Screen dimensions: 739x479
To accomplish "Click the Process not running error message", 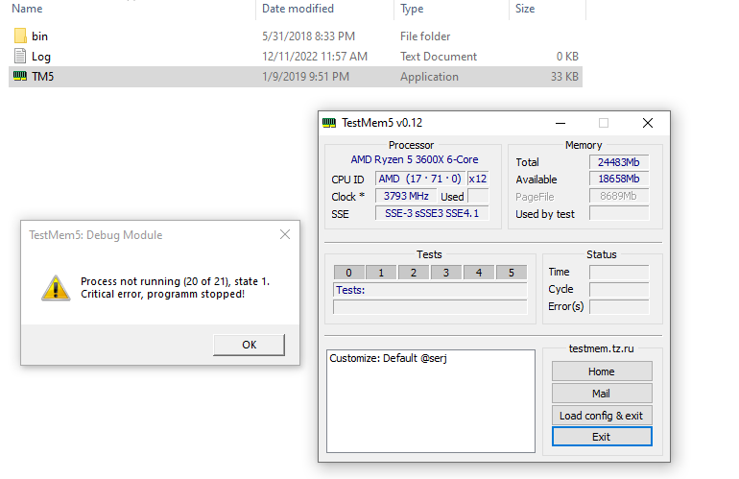I will (175, 288).
